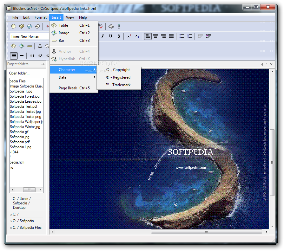
Task: Insert the Copyright character
Action: (119, 70)
